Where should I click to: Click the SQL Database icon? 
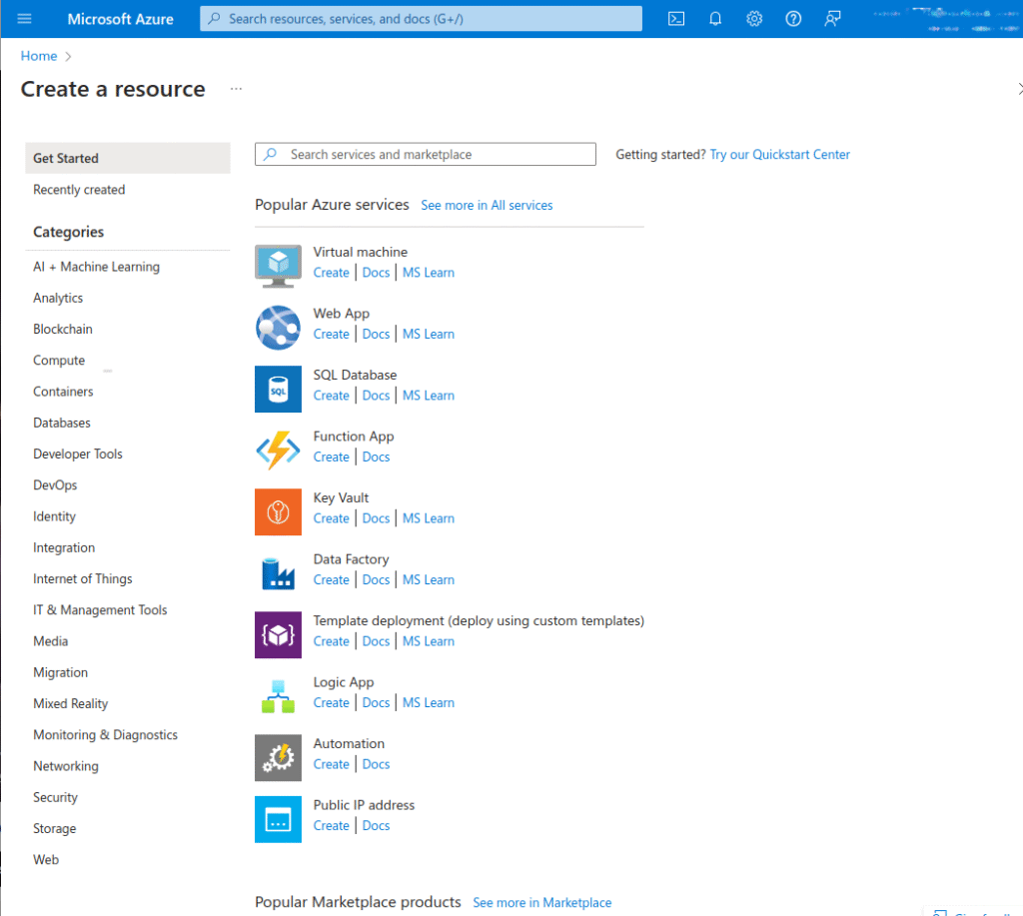click(x=278, y=389)
